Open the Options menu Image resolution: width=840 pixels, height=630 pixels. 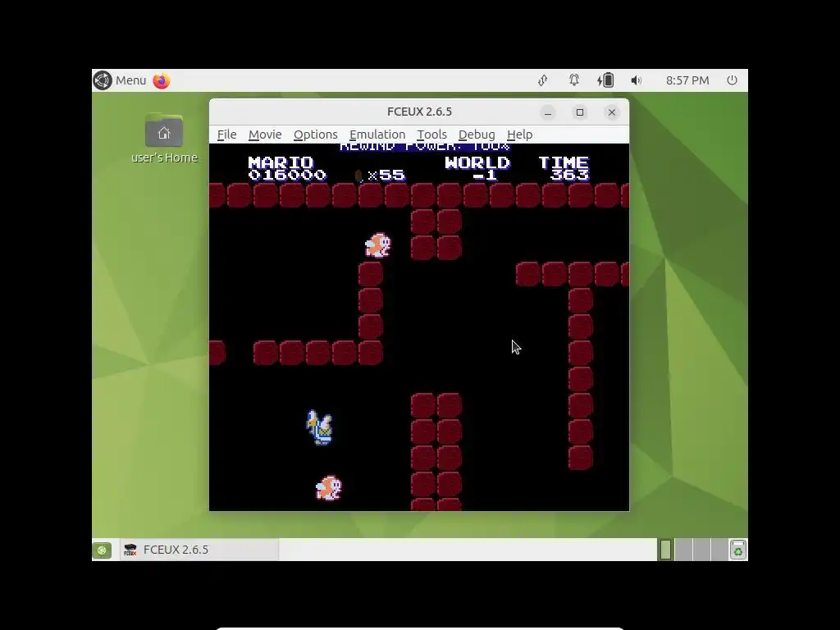315,135
